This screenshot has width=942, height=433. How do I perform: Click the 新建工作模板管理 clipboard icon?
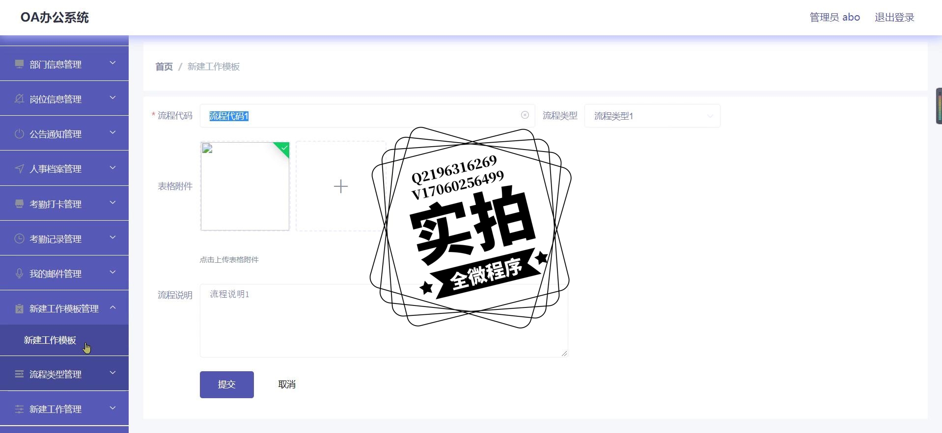point(19,308)
